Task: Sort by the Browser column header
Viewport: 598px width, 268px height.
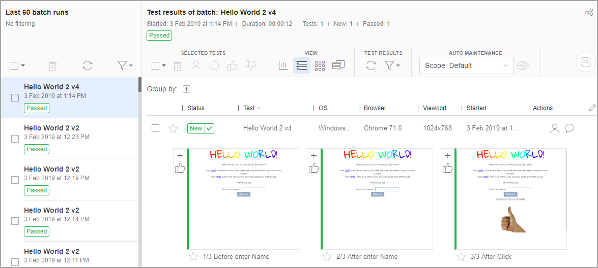Action: click(375, 108)
